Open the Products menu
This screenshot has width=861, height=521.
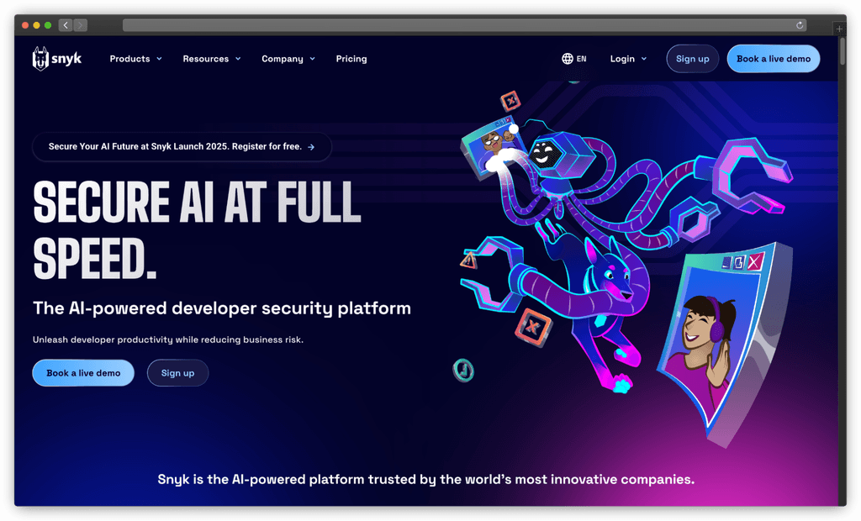click(x=135, y=59)
